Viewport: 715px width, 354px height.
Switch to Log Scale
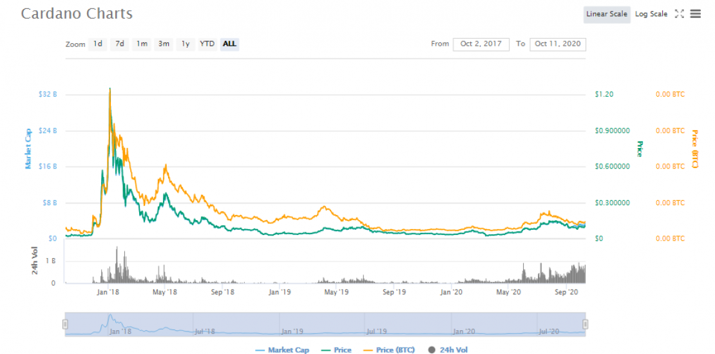[651, 14]
